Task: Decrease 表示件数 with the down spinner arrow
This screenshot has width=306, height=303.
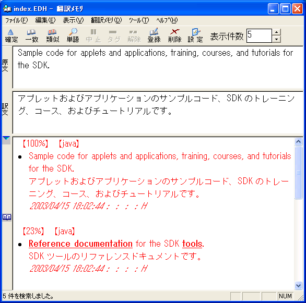Action: (x=276, y=39)
